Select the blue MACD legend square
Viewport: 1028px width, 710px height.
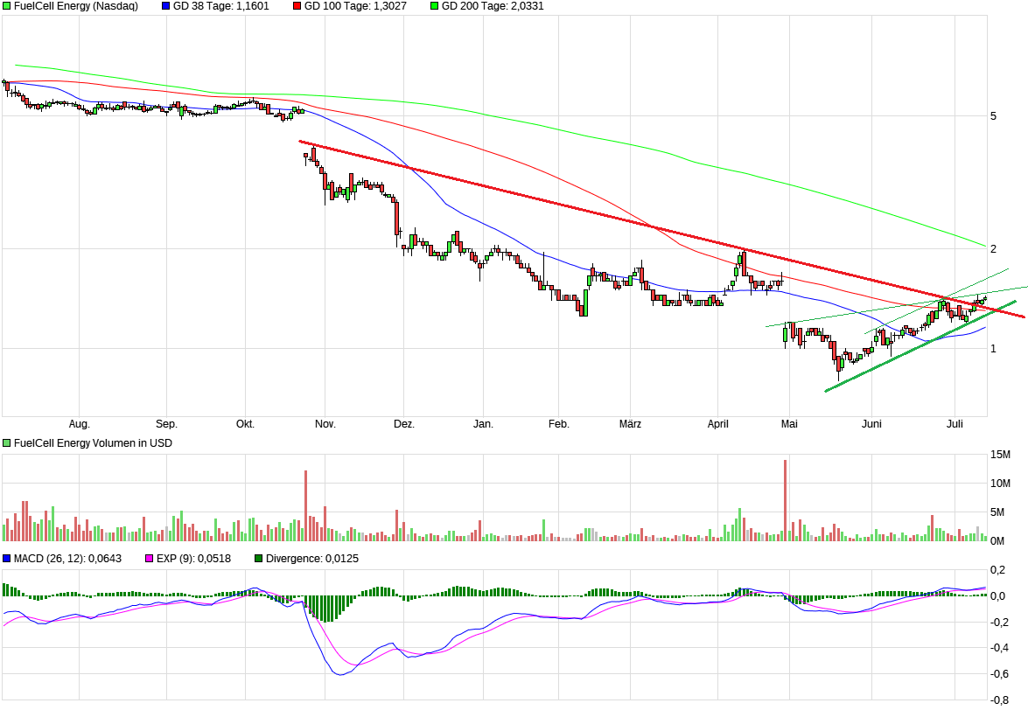pyautogui.click(x=7, y=557)
